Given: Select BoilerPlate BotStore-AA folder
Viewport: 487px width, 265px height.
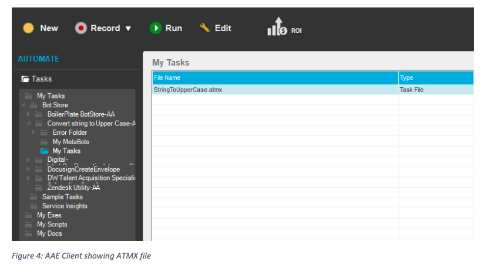Looking at the screenshot, I should coord(81,114).
